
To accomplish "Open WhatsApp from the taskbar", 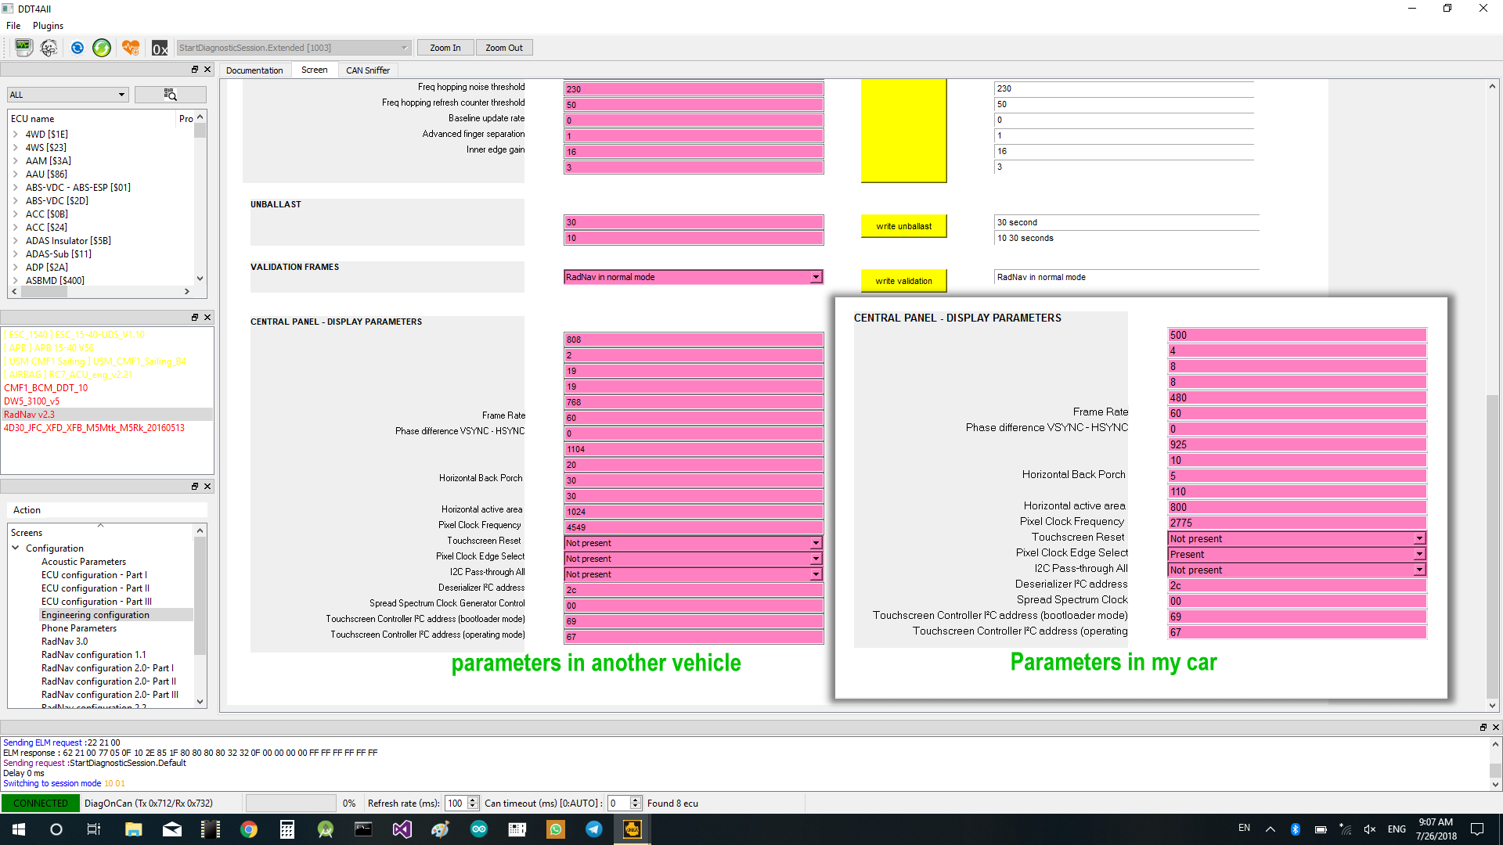I will [556, 829].
